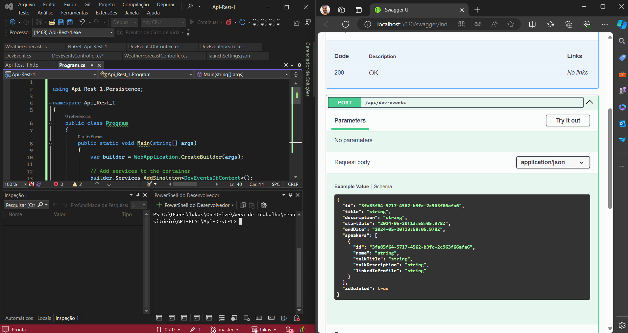
Task: Click the navigate backward arrow icon
Action: pyautogui.click(x=12, y=22)
